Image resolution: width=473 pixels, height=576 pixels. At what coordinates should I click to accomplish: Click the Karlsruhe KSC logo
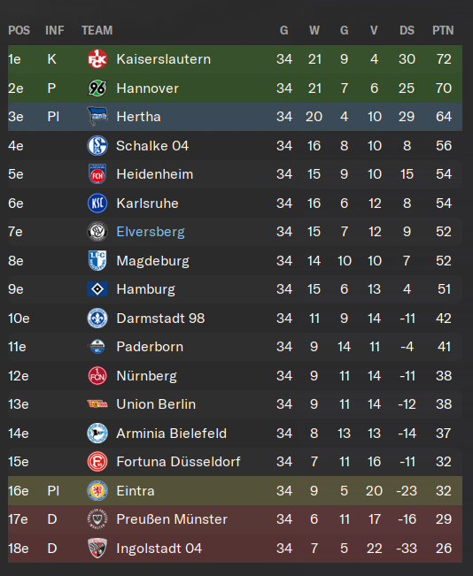click(x=97, y=204)
